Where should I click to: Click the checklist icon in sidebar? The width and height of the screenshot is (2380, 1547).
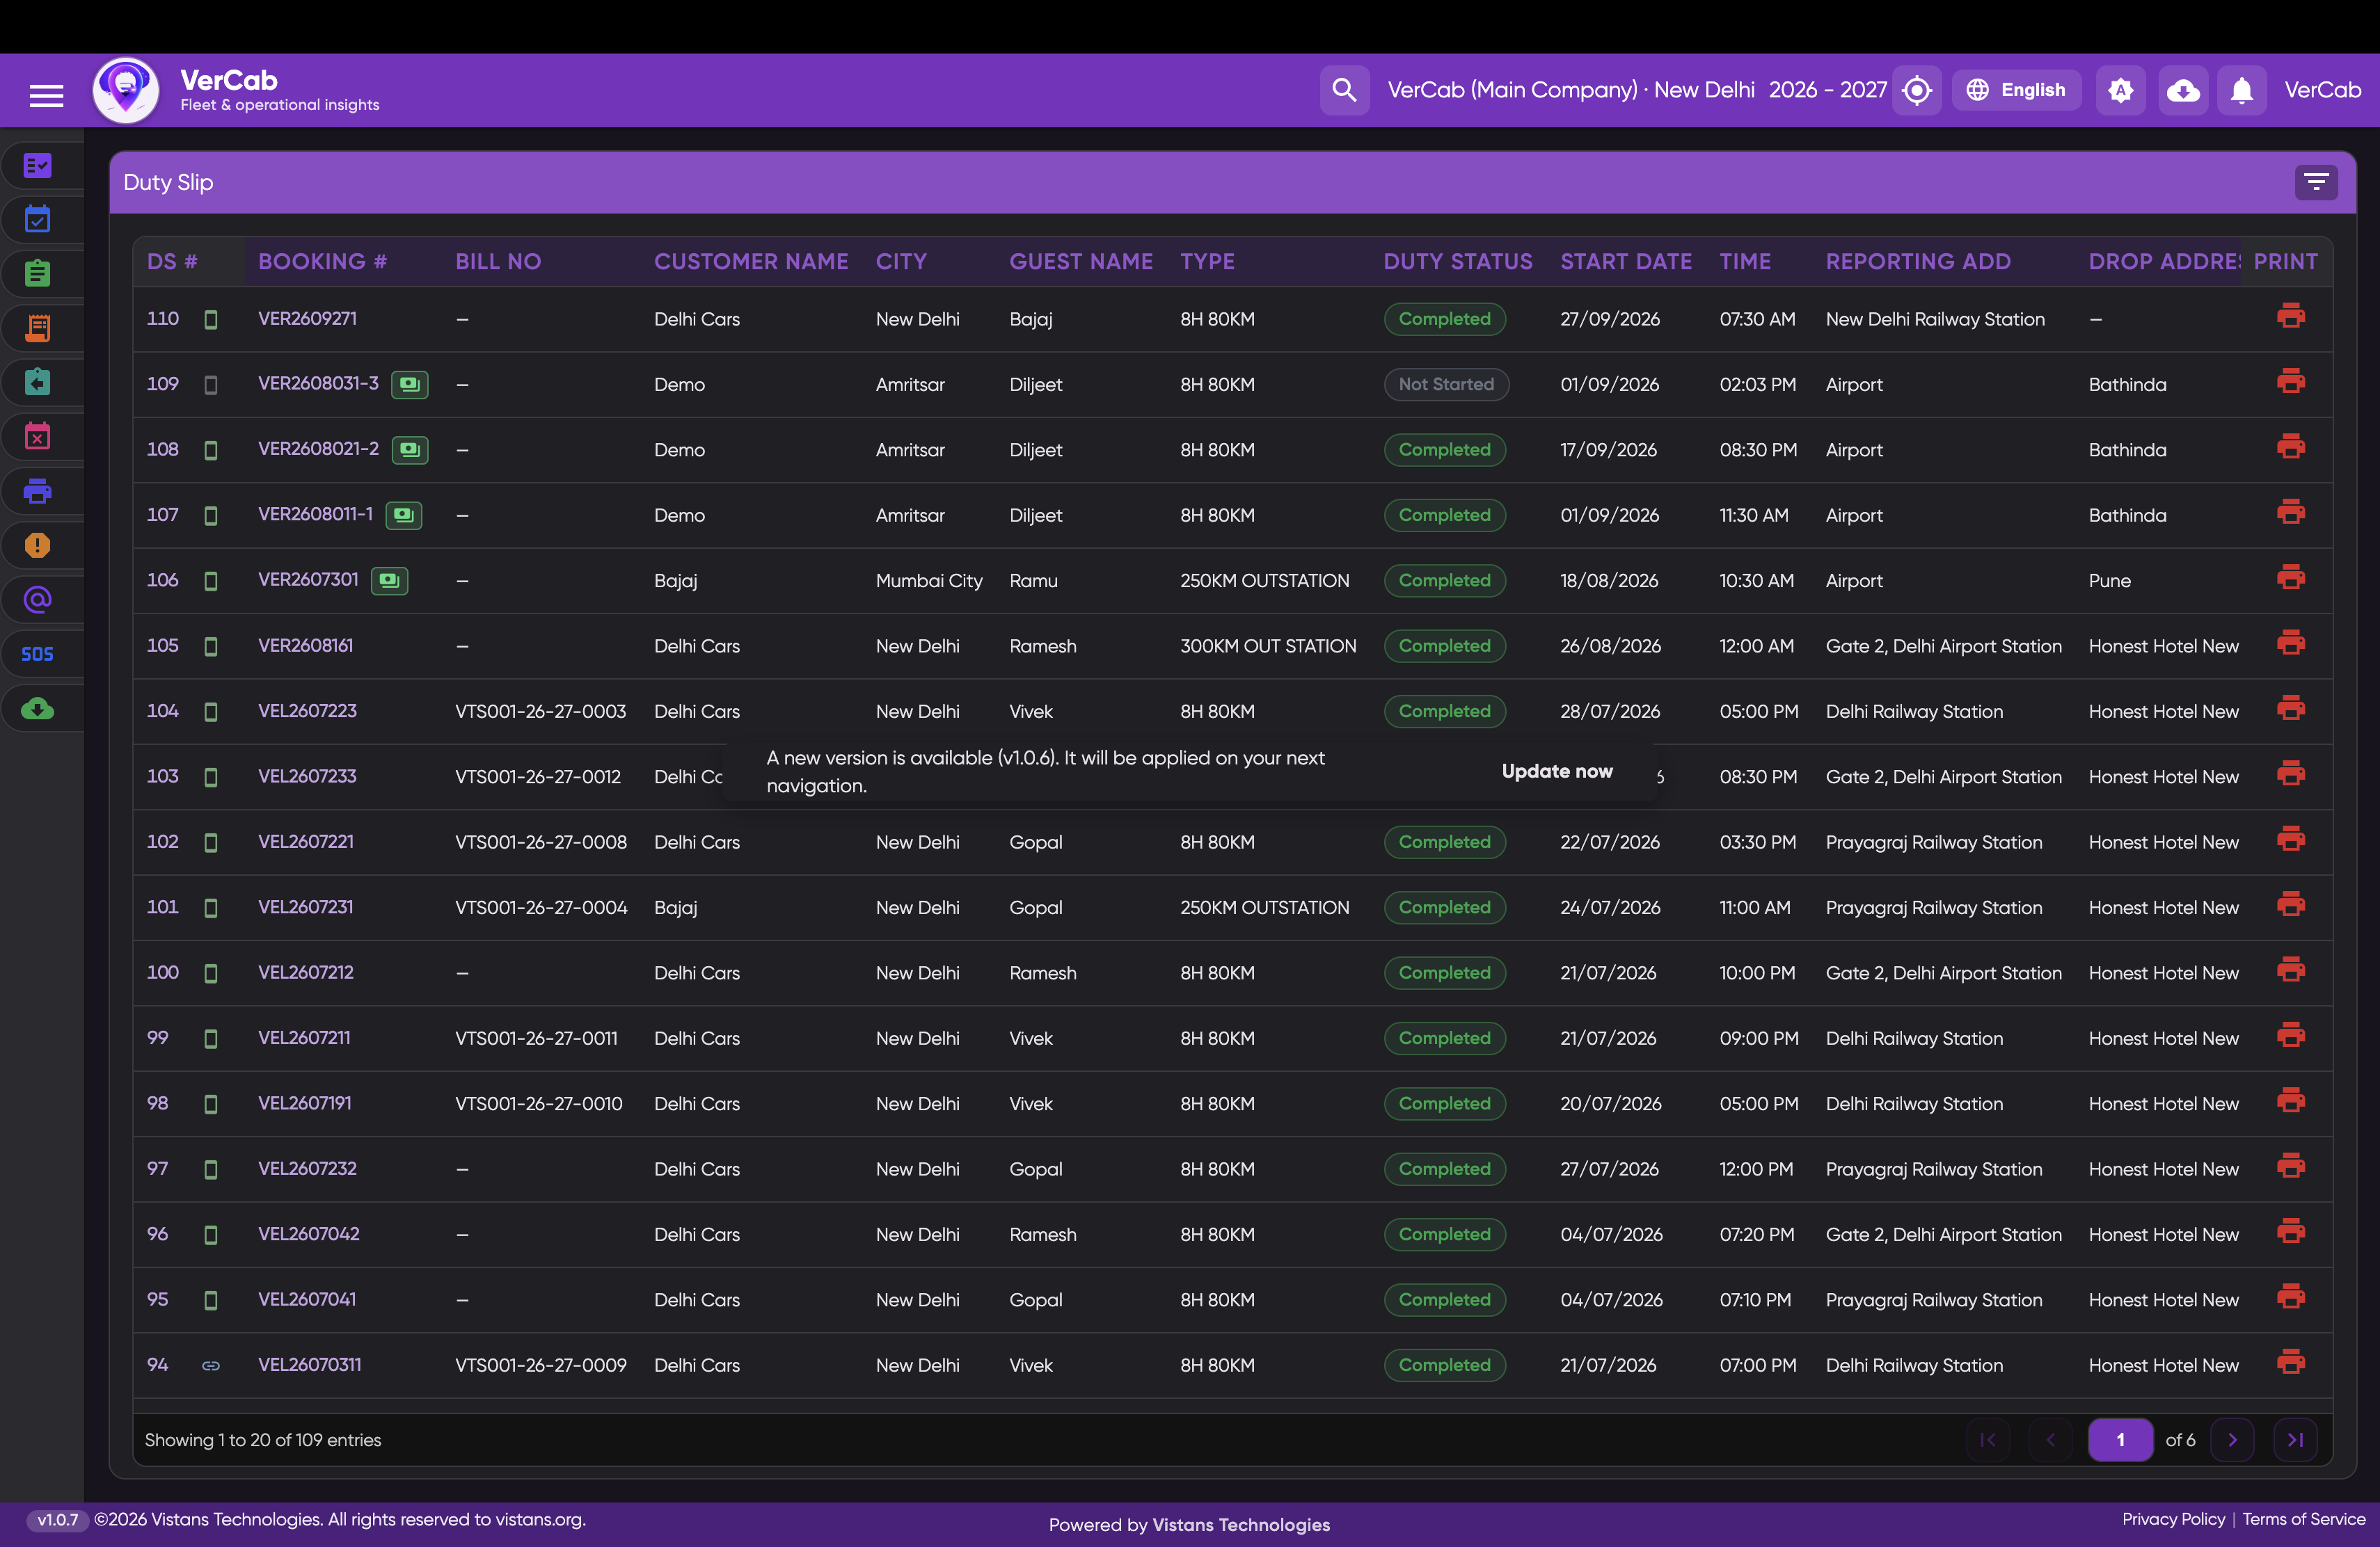click(x=38, y=165)
